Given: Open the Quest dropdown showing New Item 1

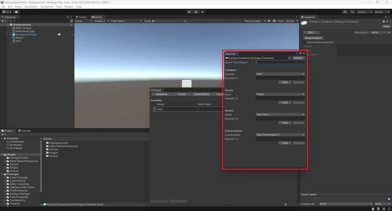Looking at the screenshot, I should tap(280, 114).
